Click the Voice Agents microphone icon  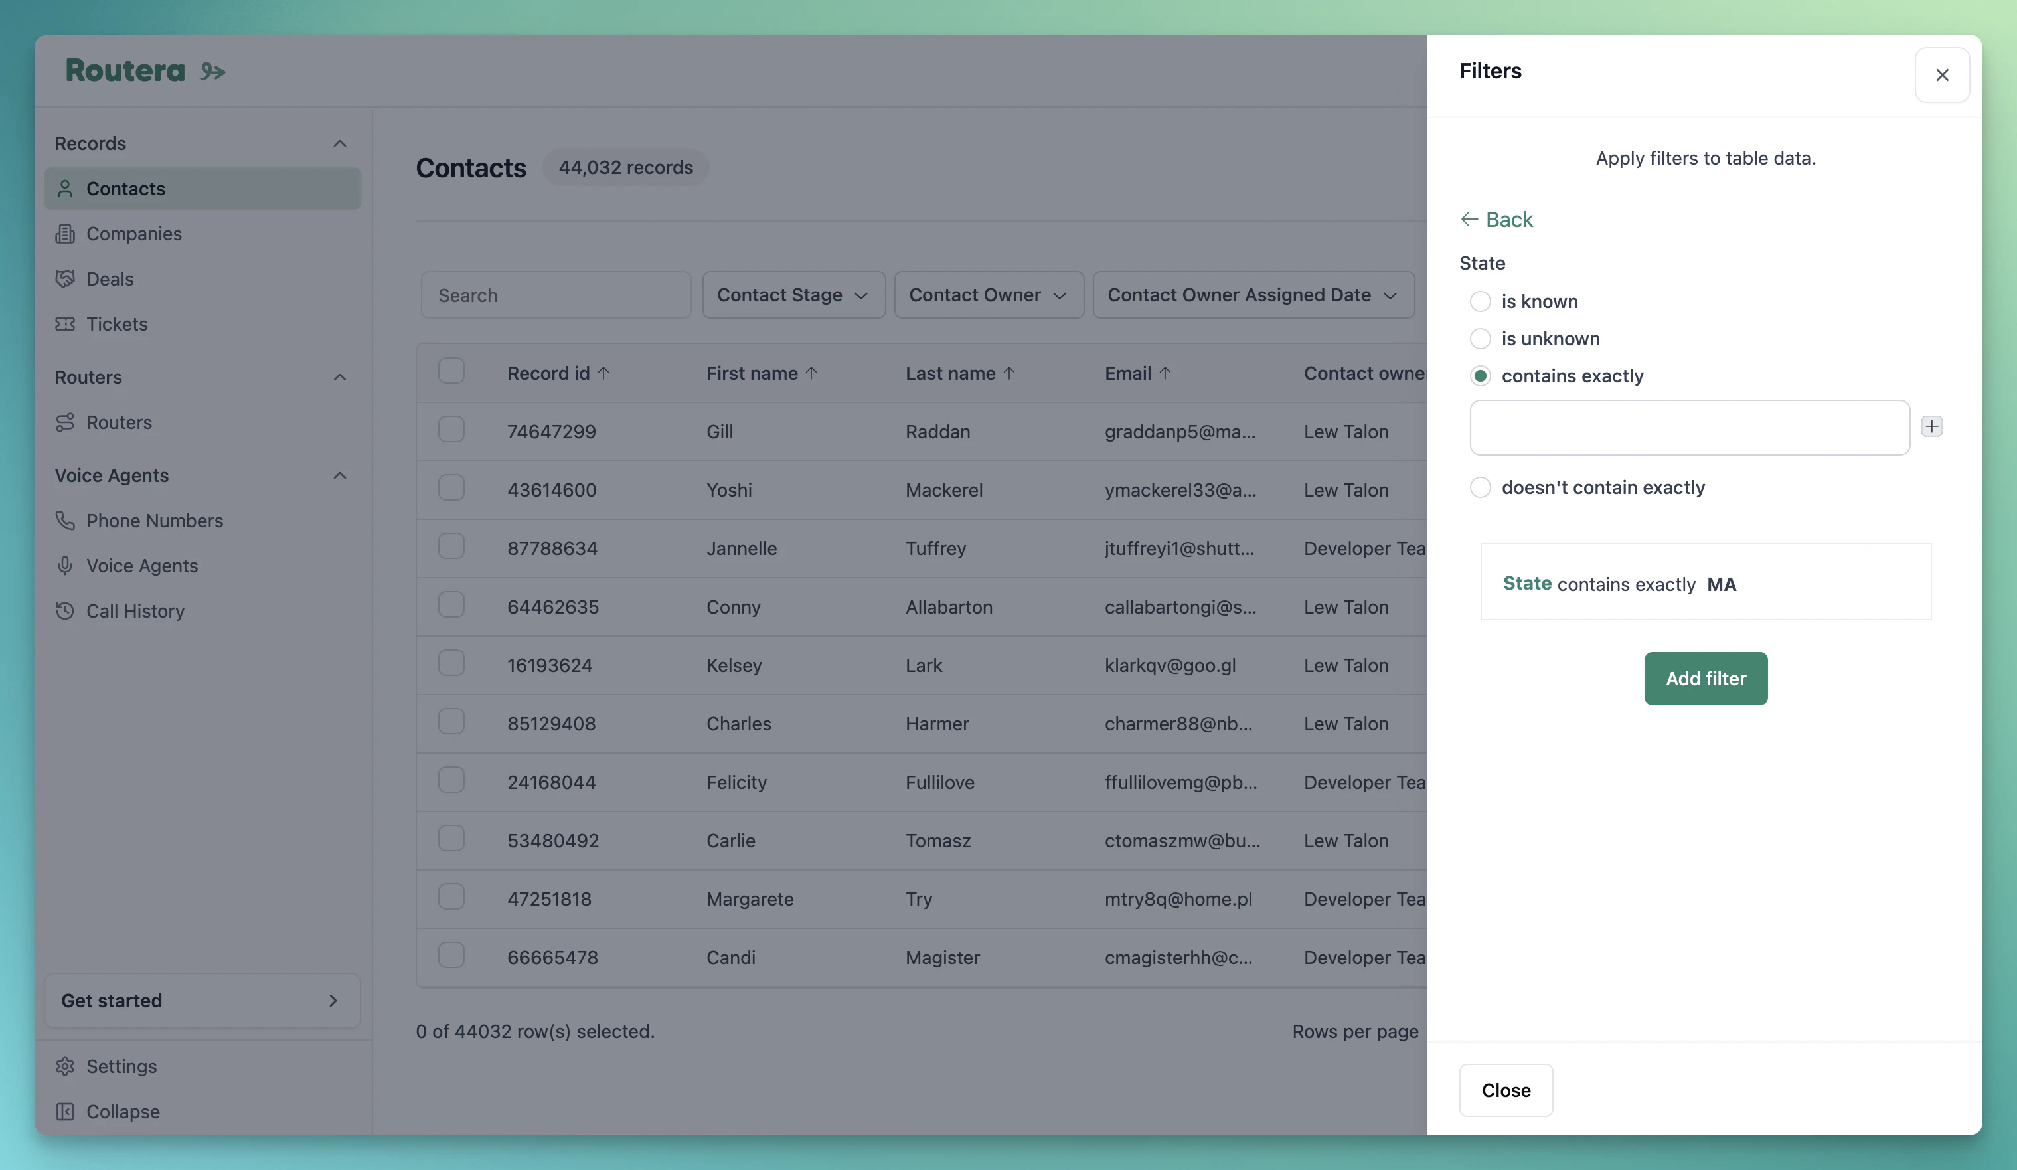[x=65, y=566]
